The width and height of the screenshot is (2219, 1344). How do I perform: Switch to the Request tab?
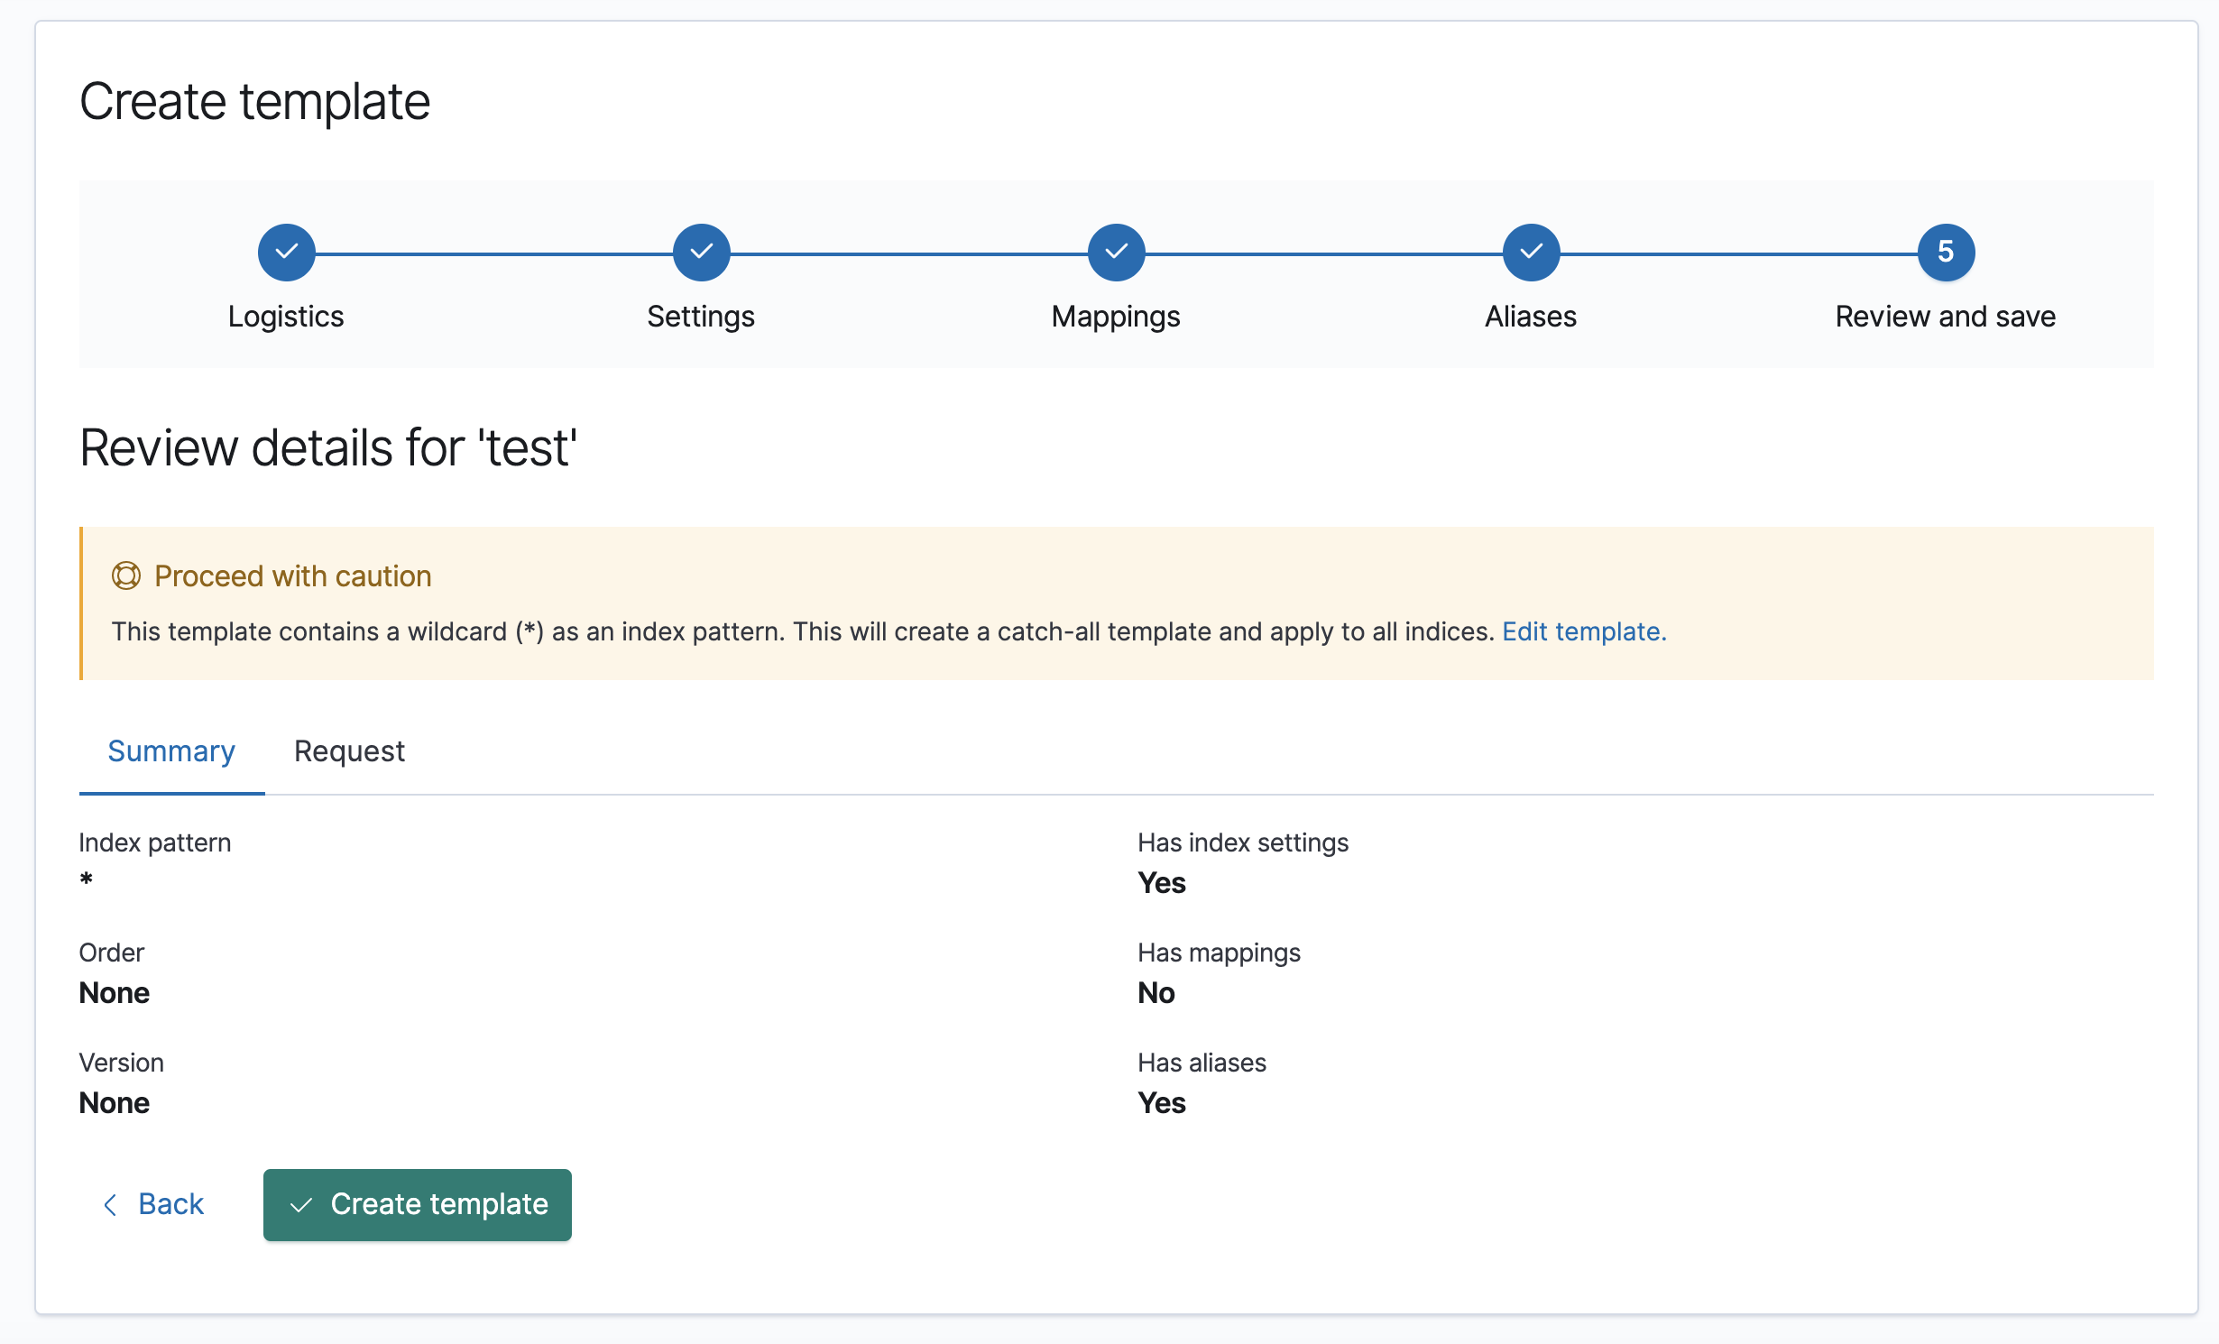[349, 751]
